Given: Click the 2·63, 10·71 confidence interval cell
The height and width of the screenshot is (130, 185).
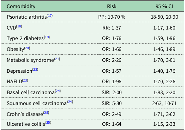Looking at the screenshot, I should (x=164, y=103).
